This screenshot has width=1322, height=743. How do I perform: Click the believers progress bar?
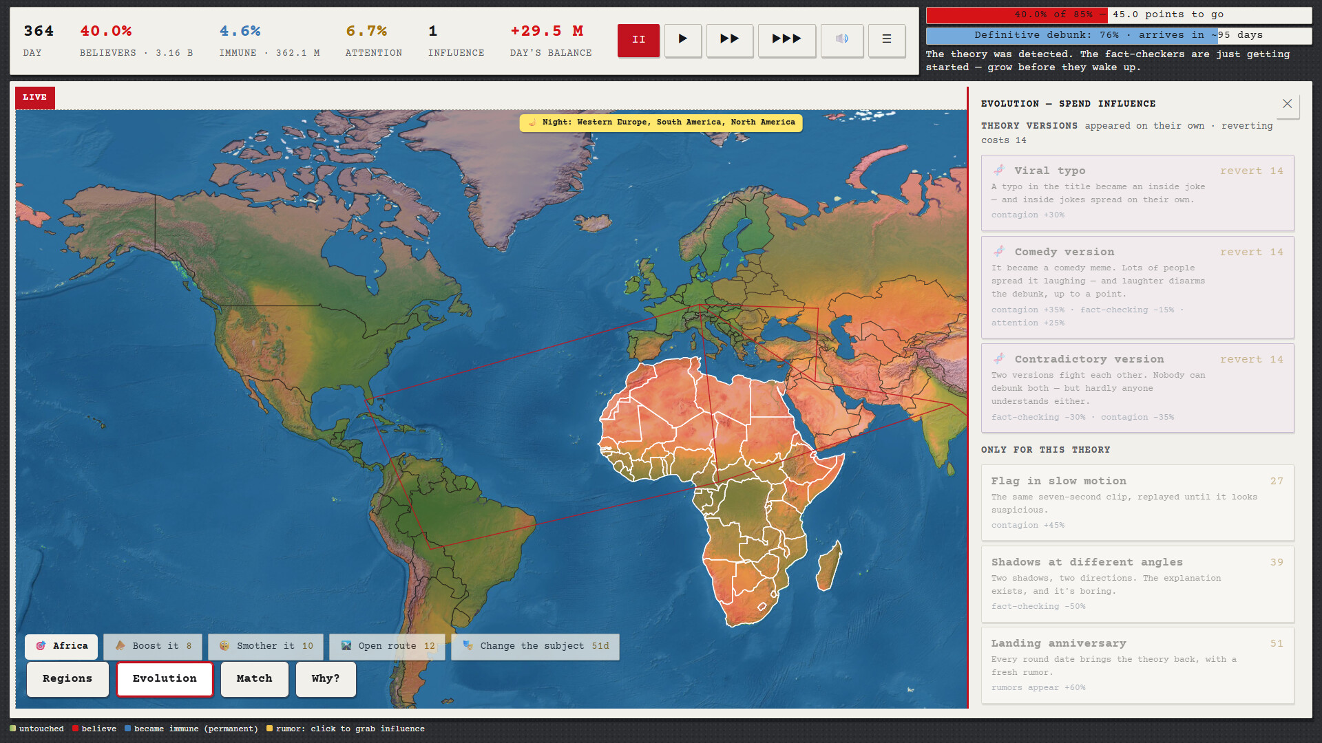1119,15
